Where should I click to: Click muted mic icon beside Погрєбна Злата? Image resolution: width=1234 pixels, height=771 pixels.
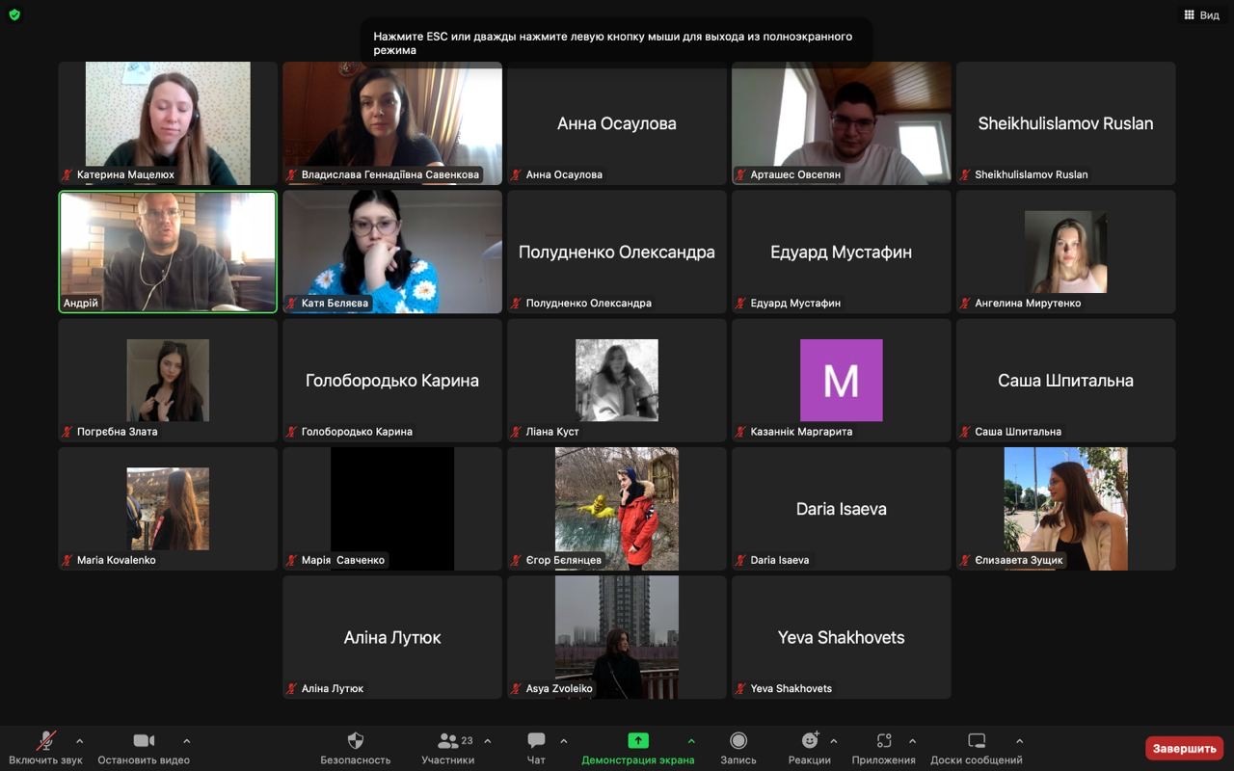click(x=67, y=432)
